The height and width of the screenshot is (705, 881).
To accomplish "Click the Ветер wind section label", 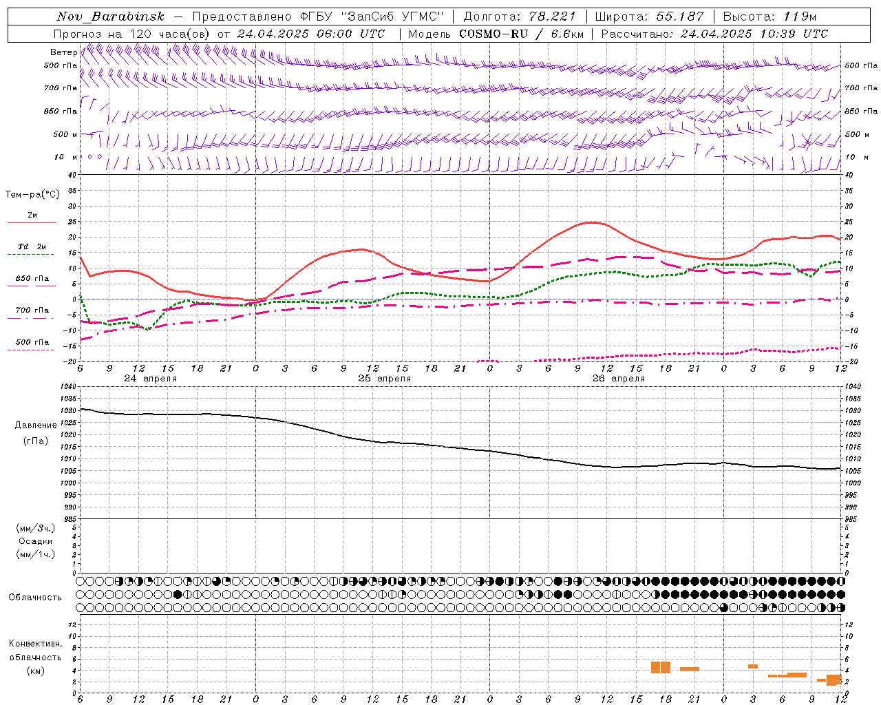I will (x=63, y=52).
